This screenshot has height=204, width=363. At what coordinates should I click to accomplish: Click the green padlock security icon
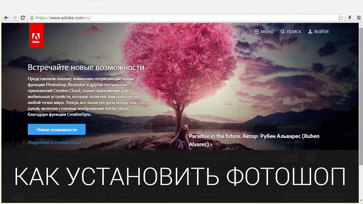click(32, 18)
